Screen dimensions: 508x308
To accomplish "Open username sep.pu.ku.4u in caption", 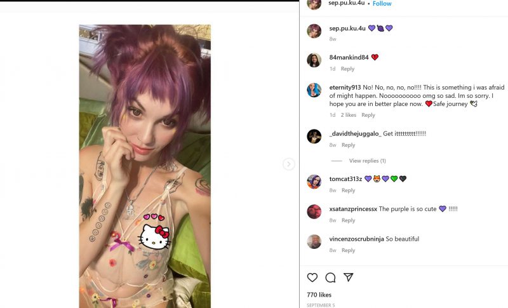I will 347,29.
